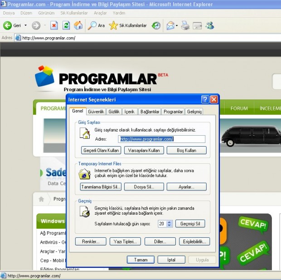Click the Home page icon in toolbar
This screenshot has height=280, width=281.
pos(78,25)
